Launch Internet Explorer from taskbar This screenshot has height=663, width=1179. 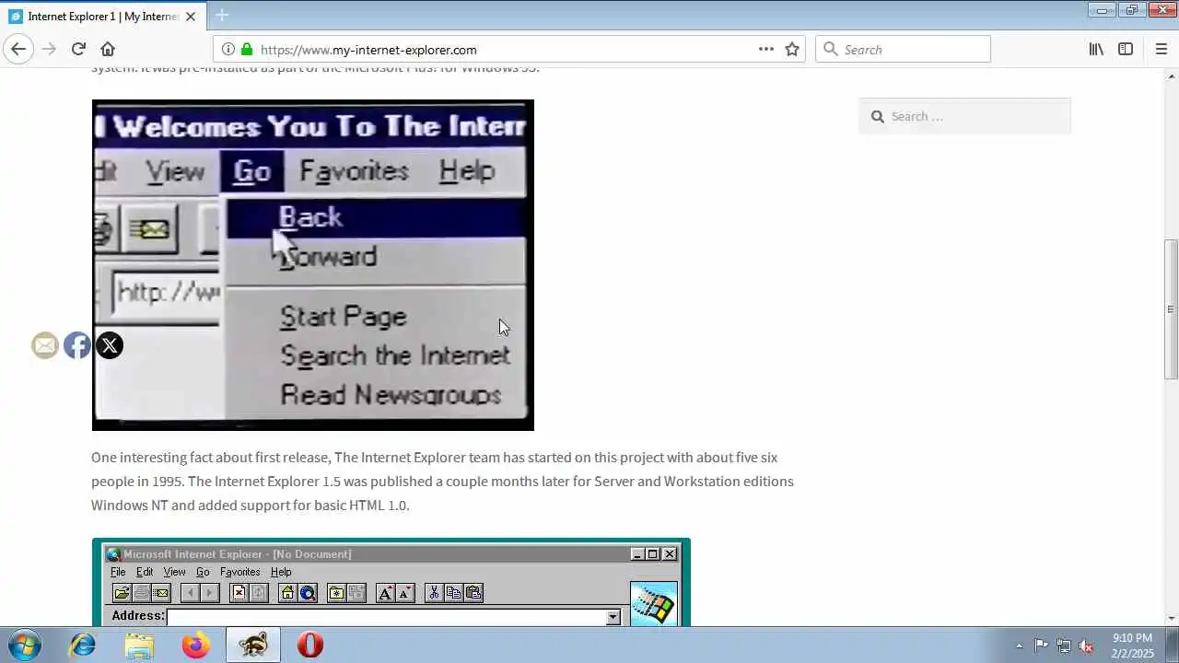point(83,645)
